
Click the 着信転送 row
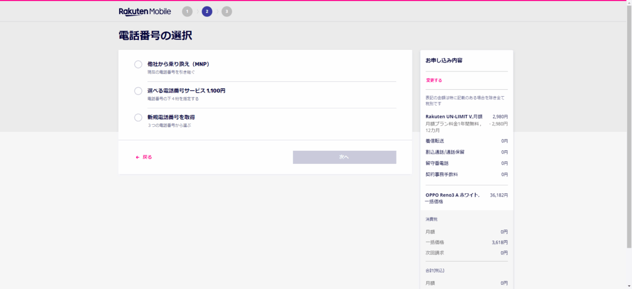point(467,141)
